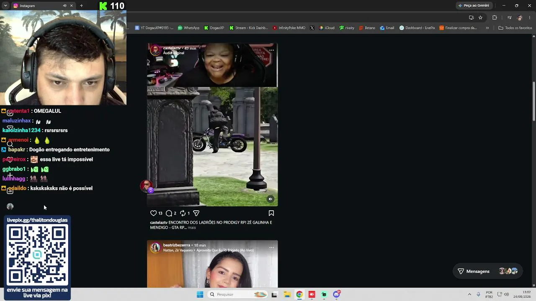Open the YT DogaoXP#0195 bookmark
The image size is (536, 301).
click(x=154, y=28)
